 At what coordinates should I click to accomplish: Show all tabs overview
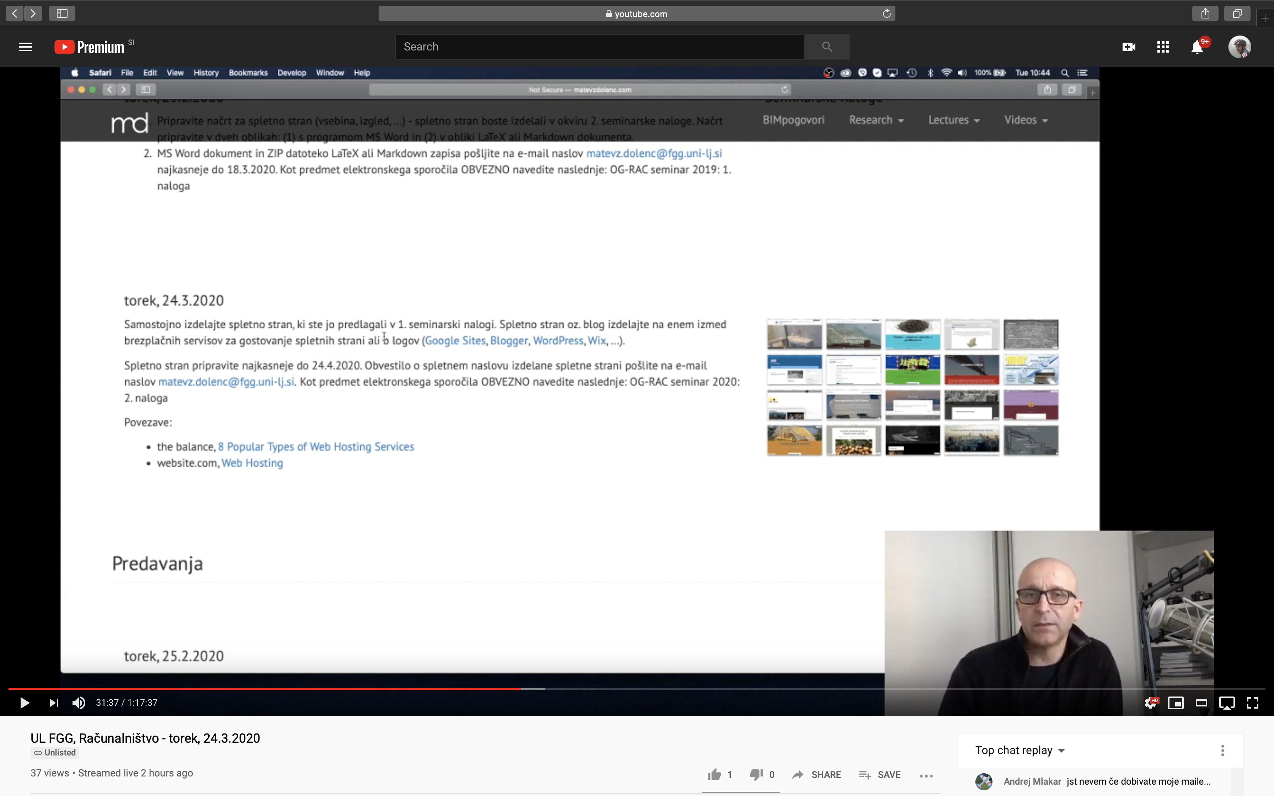pyautogui.click(x=1237, y=13)
